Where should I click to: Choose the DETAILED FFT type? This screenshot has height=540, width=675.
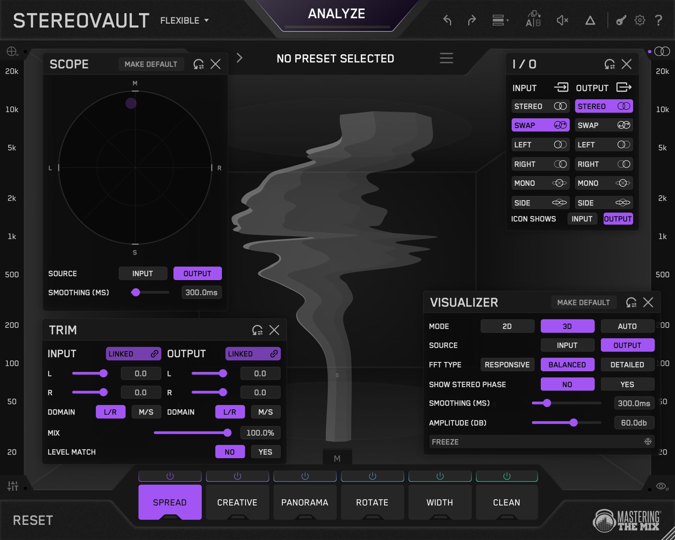(x=627, y=365)
